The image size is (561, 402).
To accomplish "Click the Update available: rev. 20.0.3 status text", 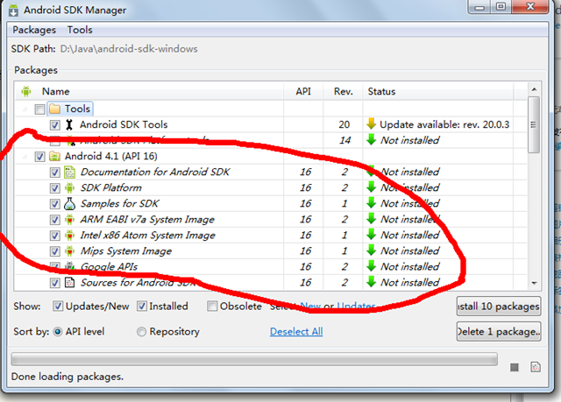I will 444,124.
